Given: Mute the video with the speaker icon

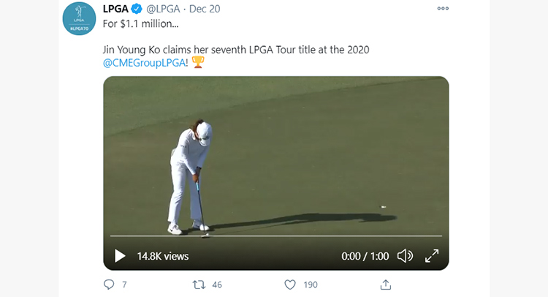Looking at the screenshot, I should pos(405,256).
